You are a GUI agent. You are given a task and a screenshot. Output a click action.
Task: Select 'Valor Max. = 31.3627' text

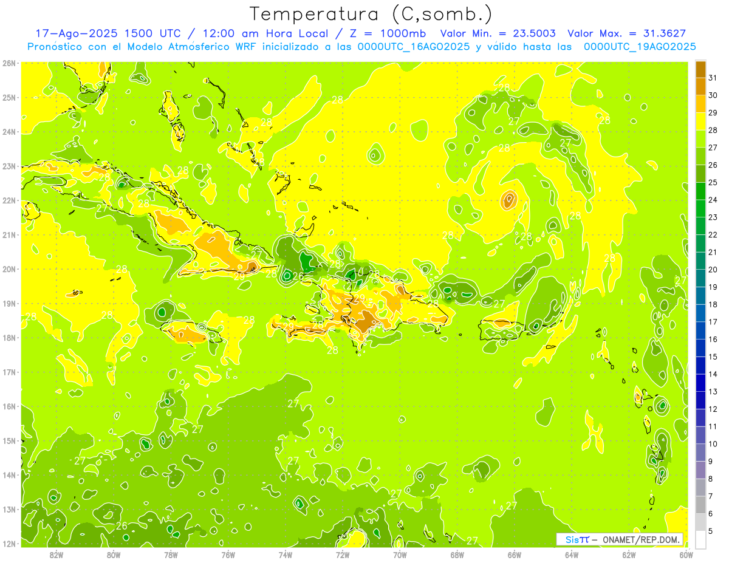[626, 33]
